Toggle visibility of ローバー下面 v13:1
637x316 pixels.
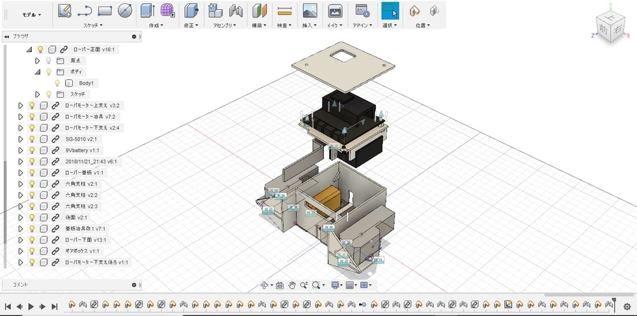coord(32,239)
